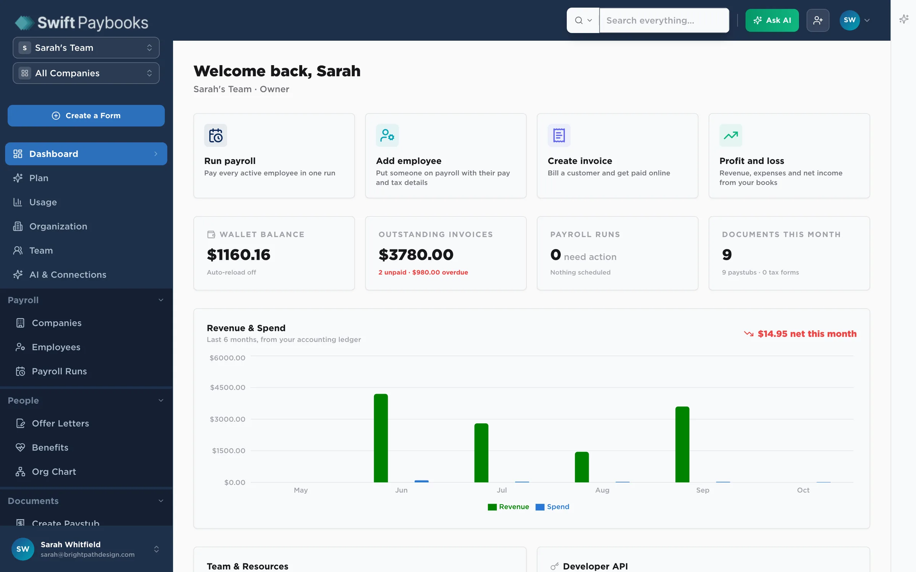
Task: Click the Organization building icon
Action: pyautogui.click(x=18, y=226)
